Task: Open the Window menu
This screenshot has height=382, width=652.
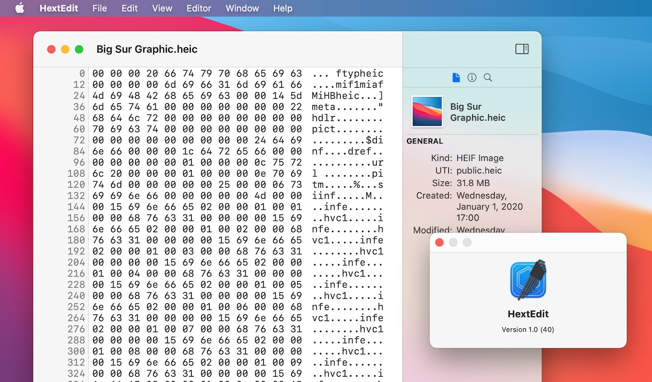Action: coord(242,8)
